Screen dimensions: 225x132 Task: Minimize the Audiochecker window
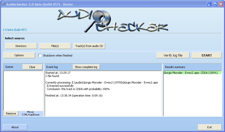(x=209, y=4)
